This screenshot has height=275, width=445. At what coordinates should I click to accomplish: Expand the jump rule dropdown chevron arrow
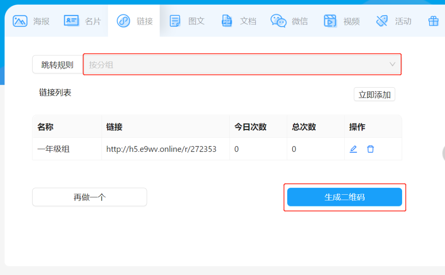click(x=392, y=64)
